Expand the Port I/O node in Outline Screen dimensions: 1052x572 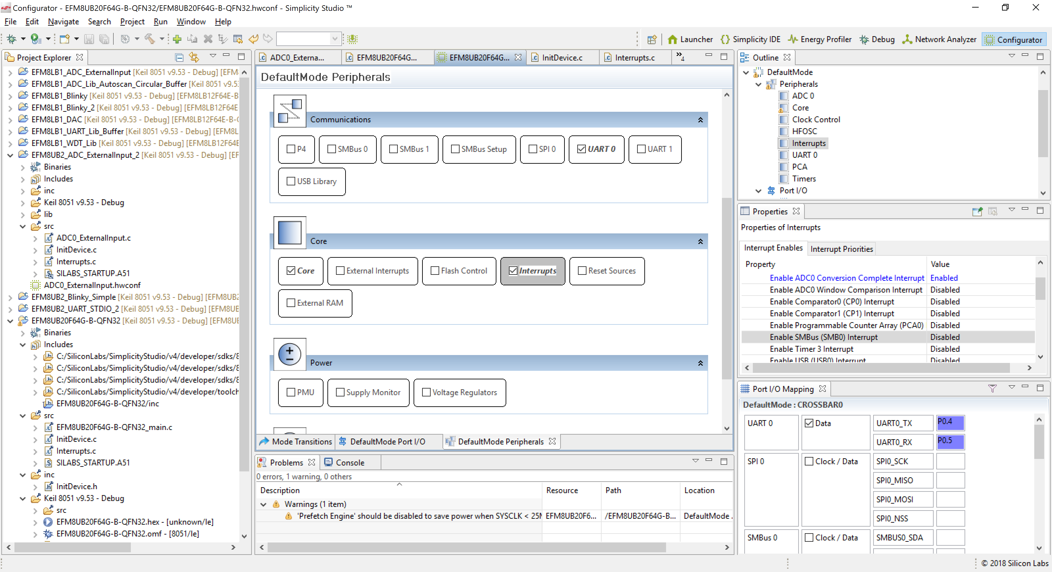(x=758, y=191)
